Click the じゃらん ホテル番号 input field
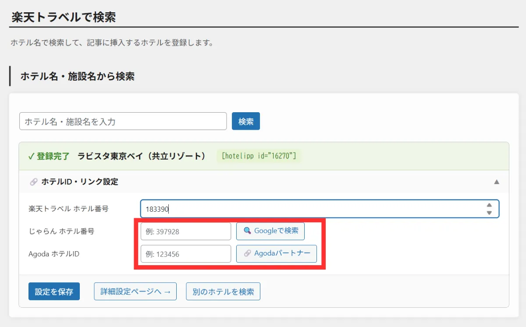The width and height of the screenshot is (526, 327). pyautogui.click(x=186, y=231)
